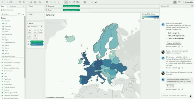
Task: Switch to the Data tab
Action: [x=2, y=6]
